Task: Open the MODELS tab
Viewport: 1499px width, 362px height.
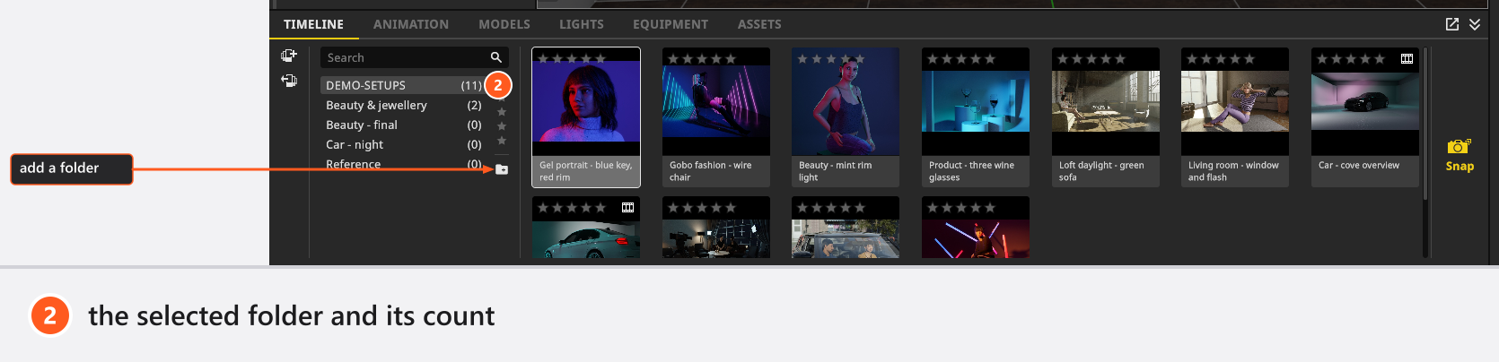Action: (x=504, y=24)
